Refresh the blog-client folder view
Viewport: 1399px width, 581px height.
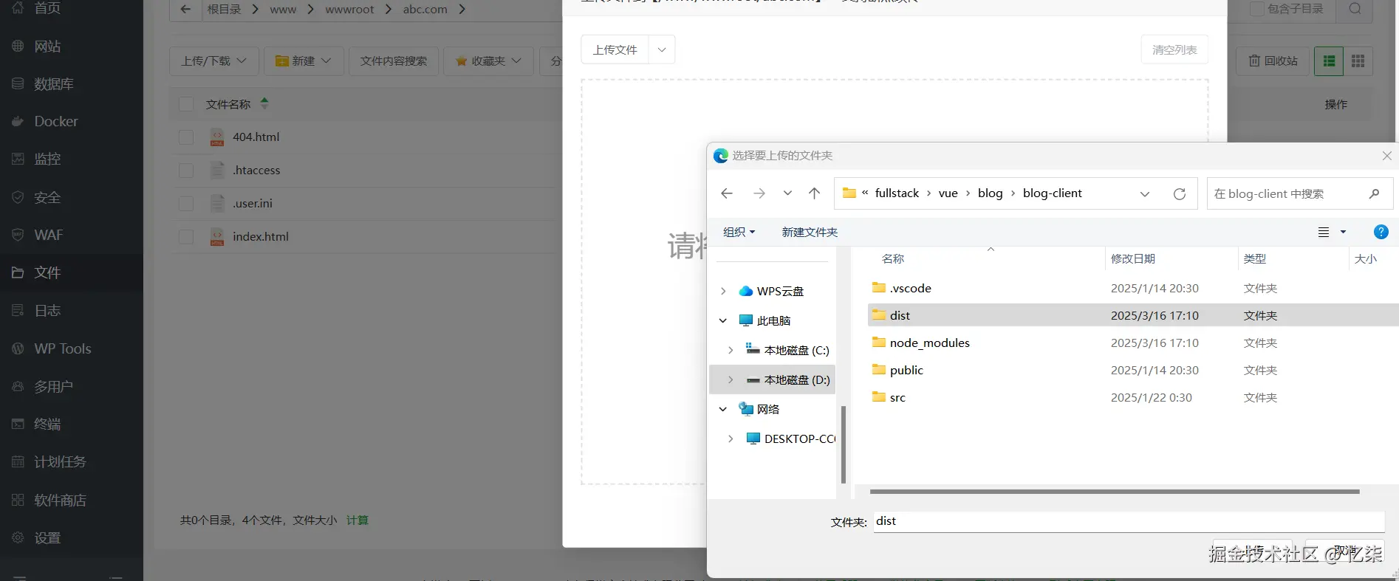[x=1180, y=194]
